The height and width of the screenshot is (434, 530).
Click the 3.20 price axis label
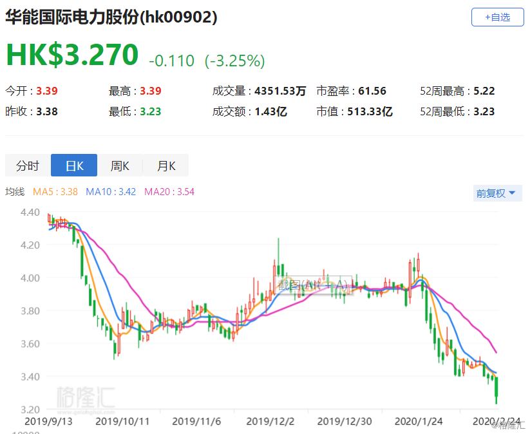(30, 410)
